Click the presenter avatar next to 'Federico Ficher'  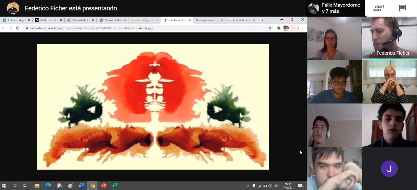pos(13,8)
